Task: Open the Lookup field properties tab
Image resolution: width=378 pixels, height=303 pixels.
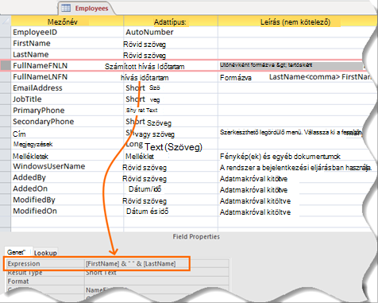Action: tap(45, 253)
